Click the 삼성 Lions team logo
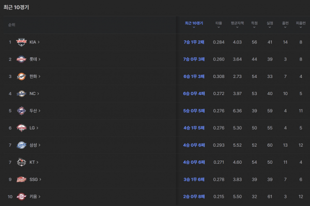 (21, 145)
